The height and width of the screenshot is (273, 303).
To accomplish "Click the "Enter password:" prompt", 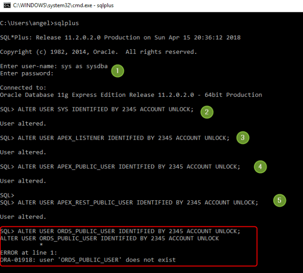I will click(x=27, y=73).
